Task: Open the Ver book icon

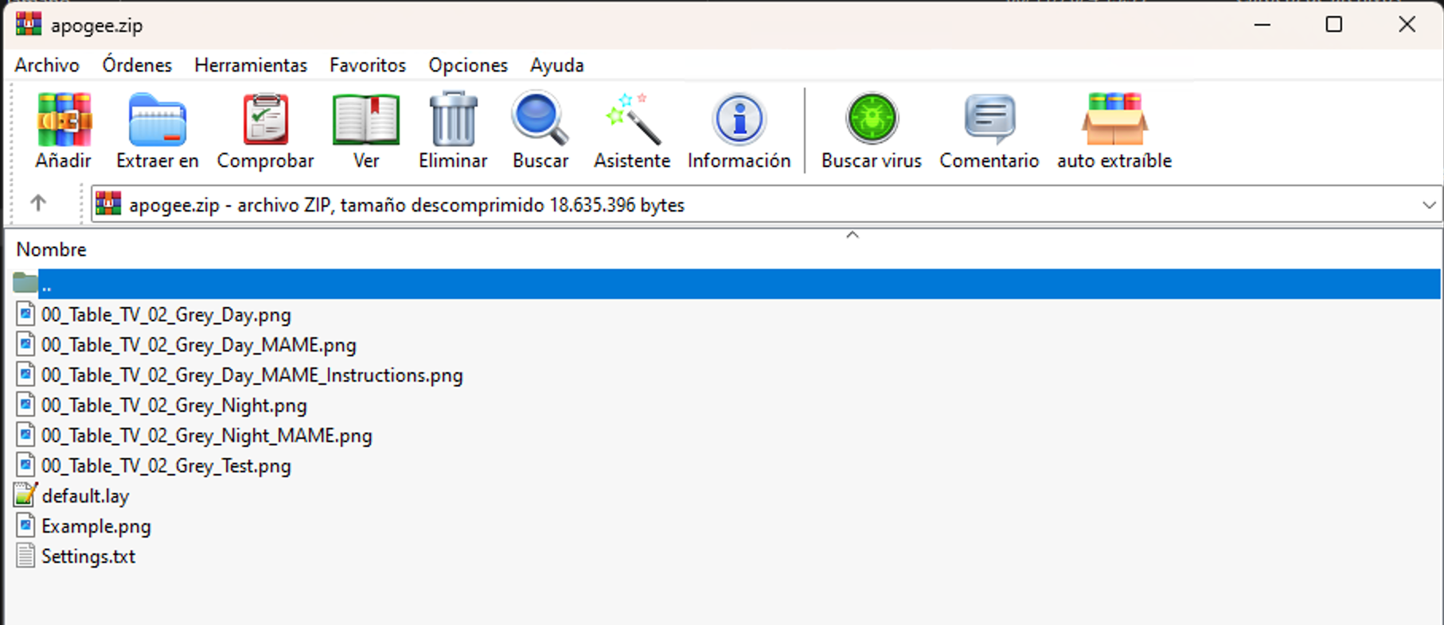Action: tap(365, 121)
